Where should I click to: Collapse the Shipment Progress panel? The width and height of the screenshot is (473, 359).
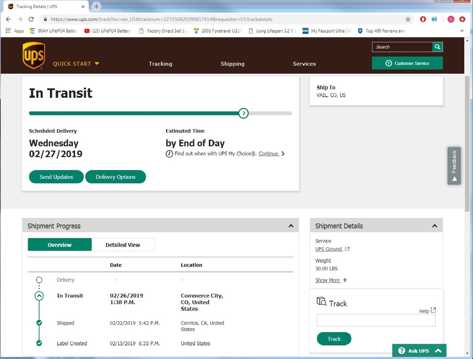point(291,226)
